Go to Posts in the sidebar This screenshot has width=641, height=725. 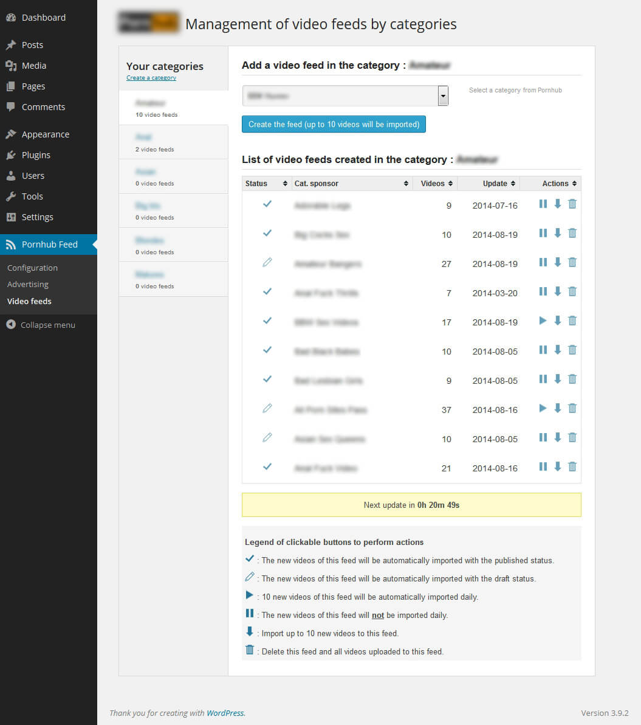coord(49,45)
